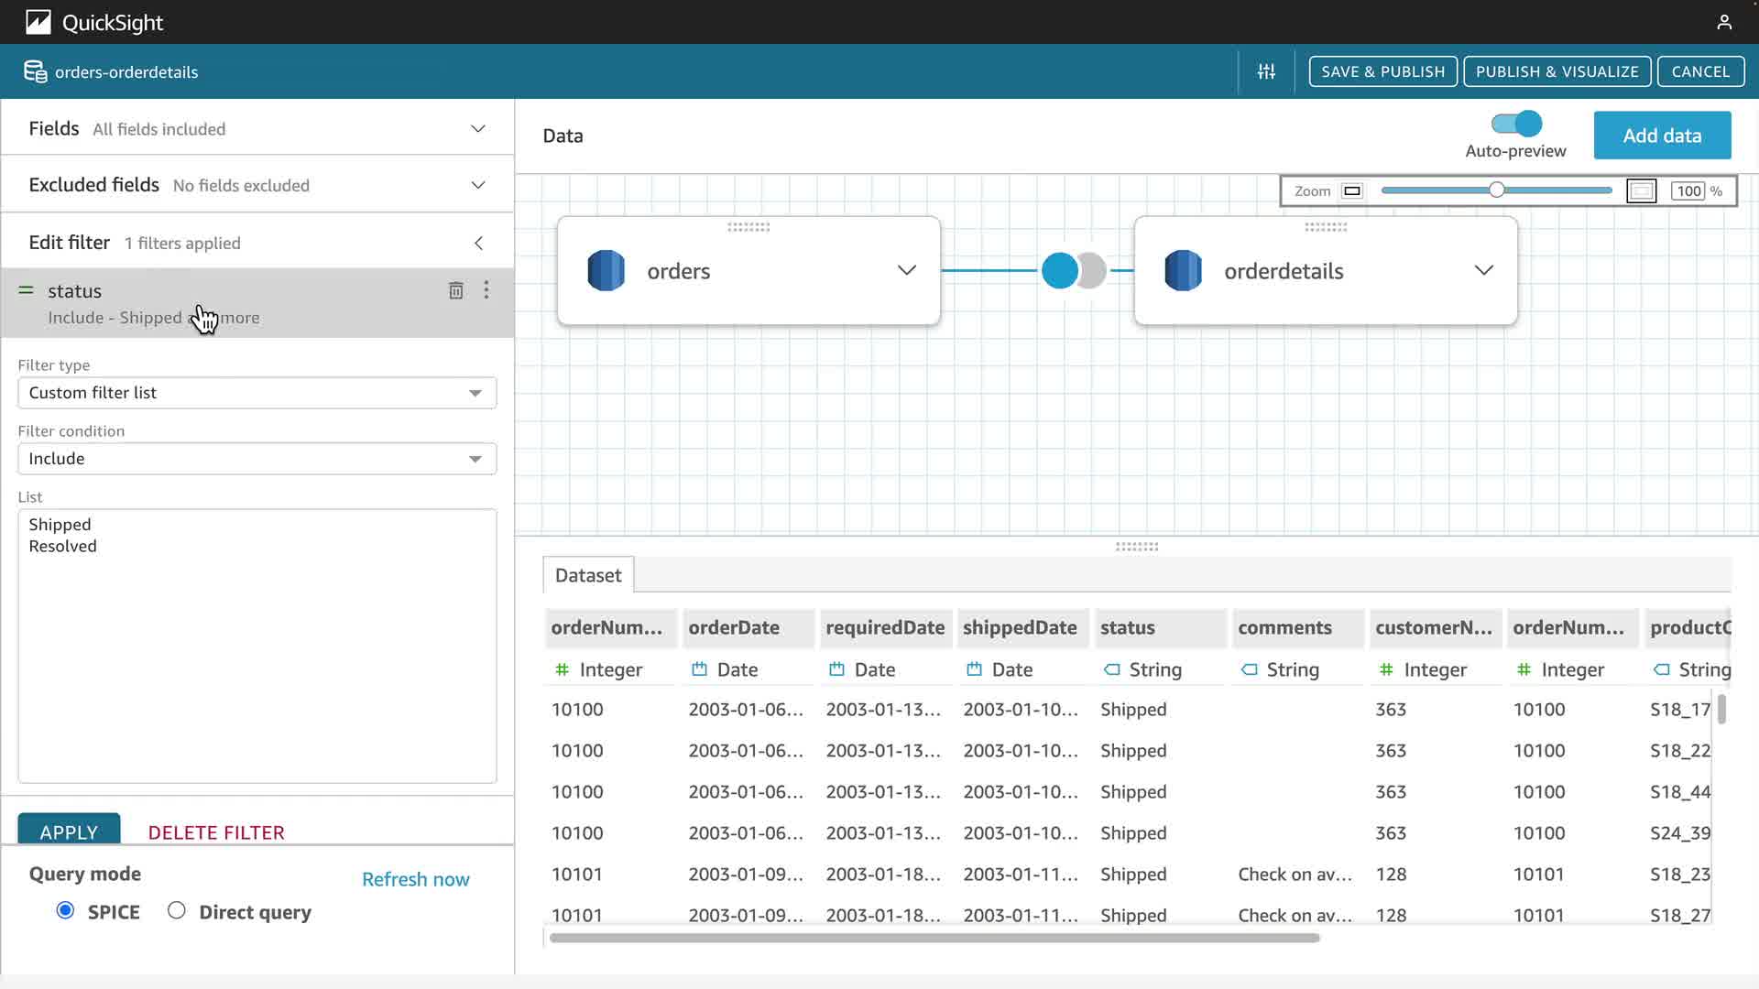Open dataset settings sliders icon
This screenshot has width=1759, height=989.
(1266, 71)
